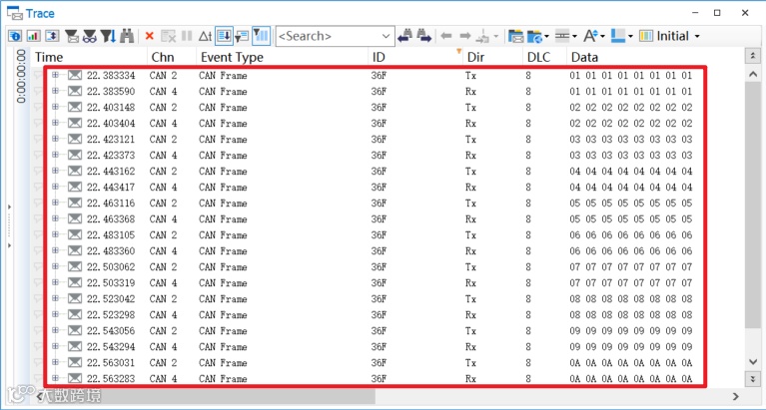Click the gray forward arrow
766x410 pixels.
click(465, 36)
